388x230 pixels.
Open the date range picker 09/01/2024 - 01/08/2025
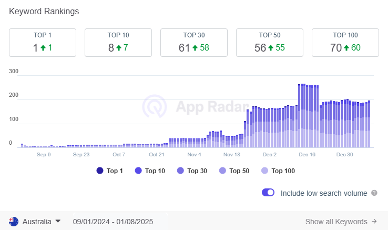pyautogui.click(x=113, y=222)
